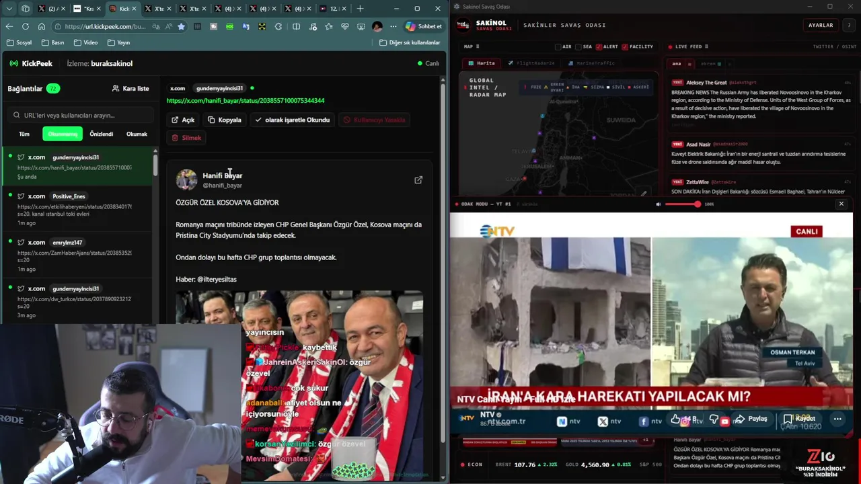Open the split screen icon in toolbar
Image resolution: width=861 pixels, height=484 pixels.
(x=296, y=26)
